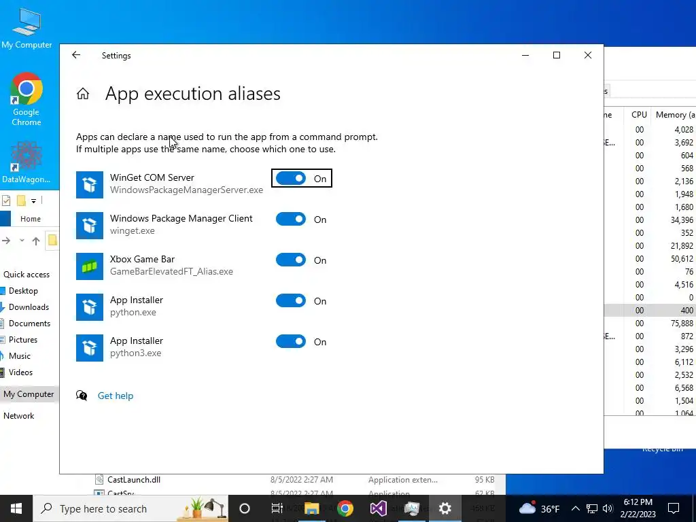This screenshot has width=696, height=522.
Task: Open Videos in Explorer sidebar
Action: click(20, 372)
